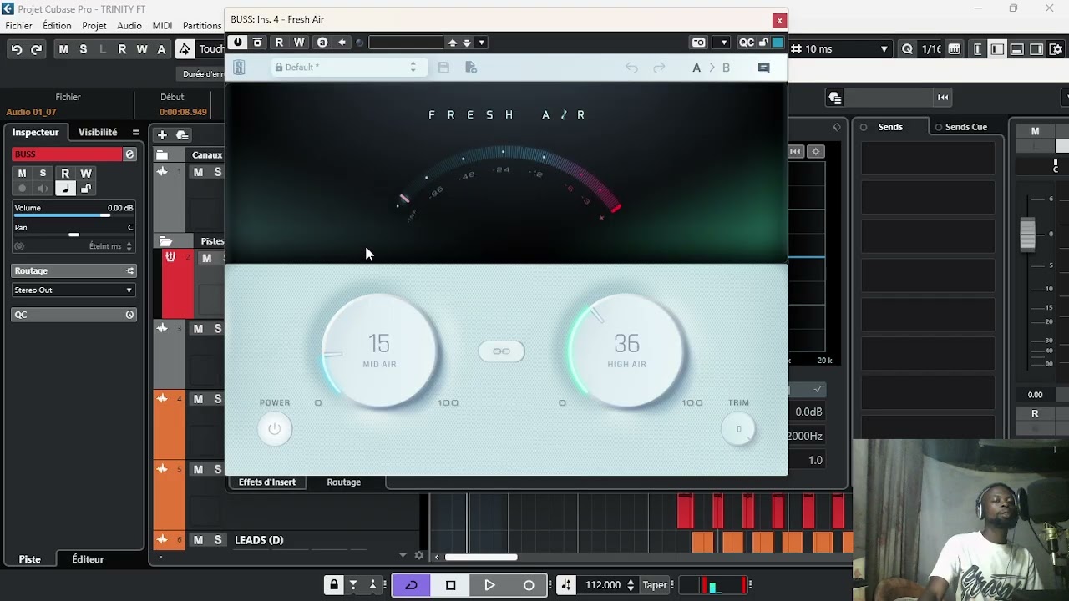Screen dimensions: 1069x601
Task: Switch to the Routage tab
Action: pos(344,482)
